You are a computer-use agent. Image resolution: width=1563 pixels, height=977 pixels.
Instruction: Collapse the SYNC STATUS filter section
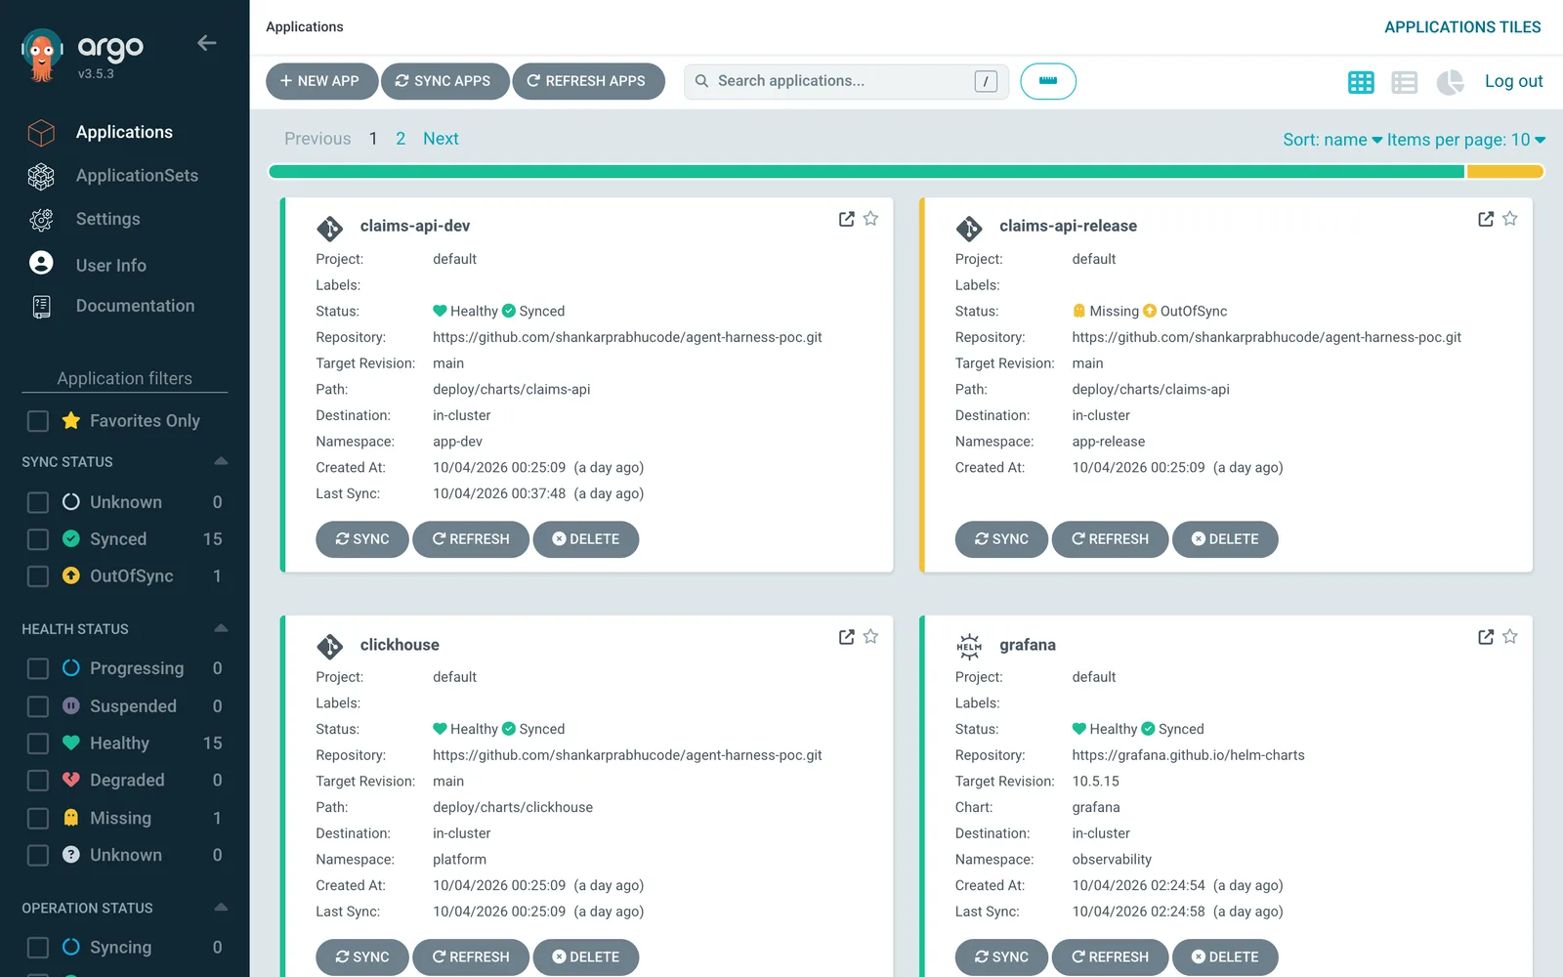[x=221, y=461]
